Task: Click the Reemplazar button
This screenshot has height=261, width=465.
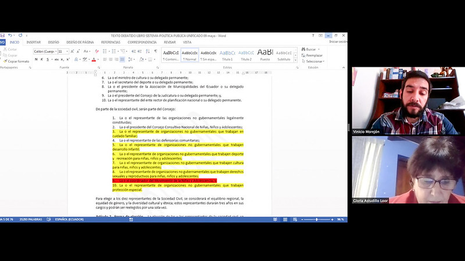Action: coord(312,55)
